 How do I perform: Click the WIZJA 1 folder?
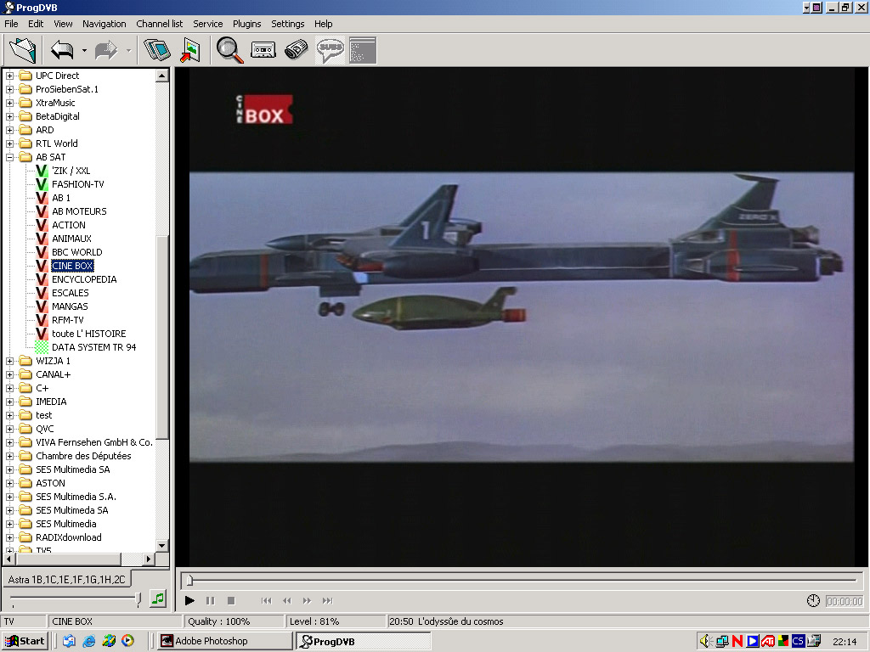coord(53,361)
